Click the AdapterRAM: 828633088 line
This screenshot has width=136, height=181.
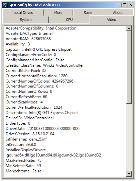[x=28, y=39]
